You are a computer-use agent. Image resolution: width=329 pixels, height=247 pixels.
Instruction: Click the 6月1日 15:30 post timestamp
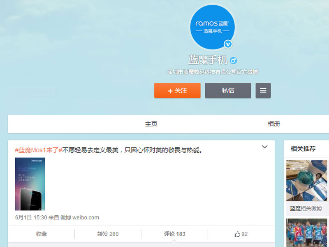(31, 217)
